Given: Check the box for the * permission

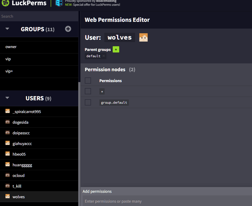Looking at the screenshot, I should tap(88, 91).
